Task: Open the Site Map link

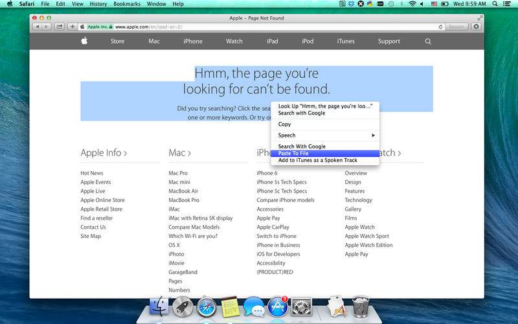Action: (x=91, y=236)
